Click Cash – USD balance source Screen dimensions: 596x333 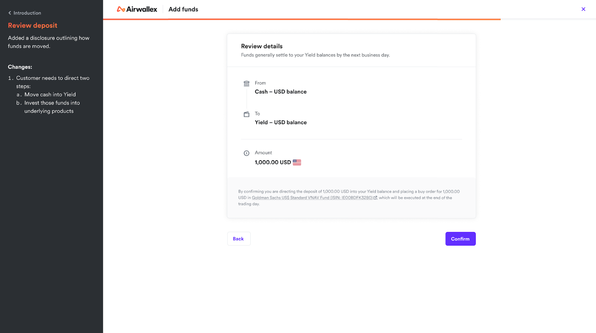280,92
